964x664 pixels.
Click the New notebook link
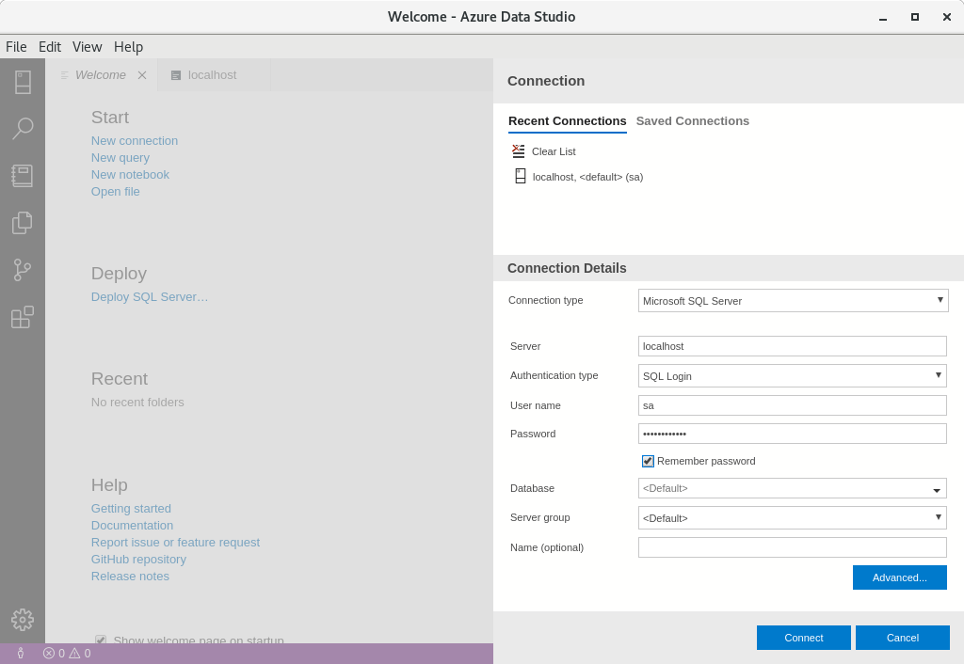point(130,174)
